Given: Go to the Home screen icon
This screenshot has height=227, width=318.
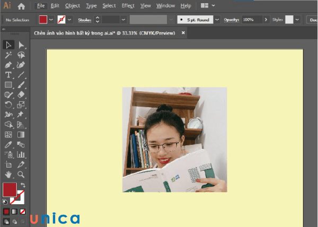Looking at the screenshot, I should [21, 6].
